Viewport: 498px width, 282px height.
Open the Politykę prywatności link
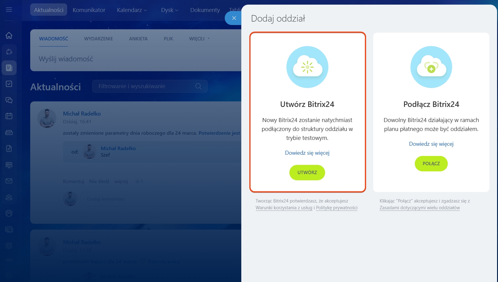pos(337,208)
